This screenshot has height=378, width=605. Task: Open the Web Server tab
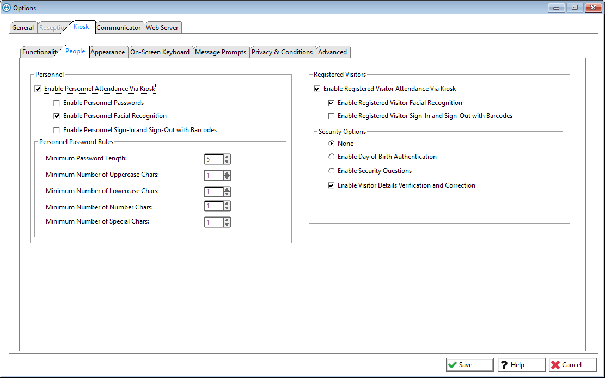(162, 28)
